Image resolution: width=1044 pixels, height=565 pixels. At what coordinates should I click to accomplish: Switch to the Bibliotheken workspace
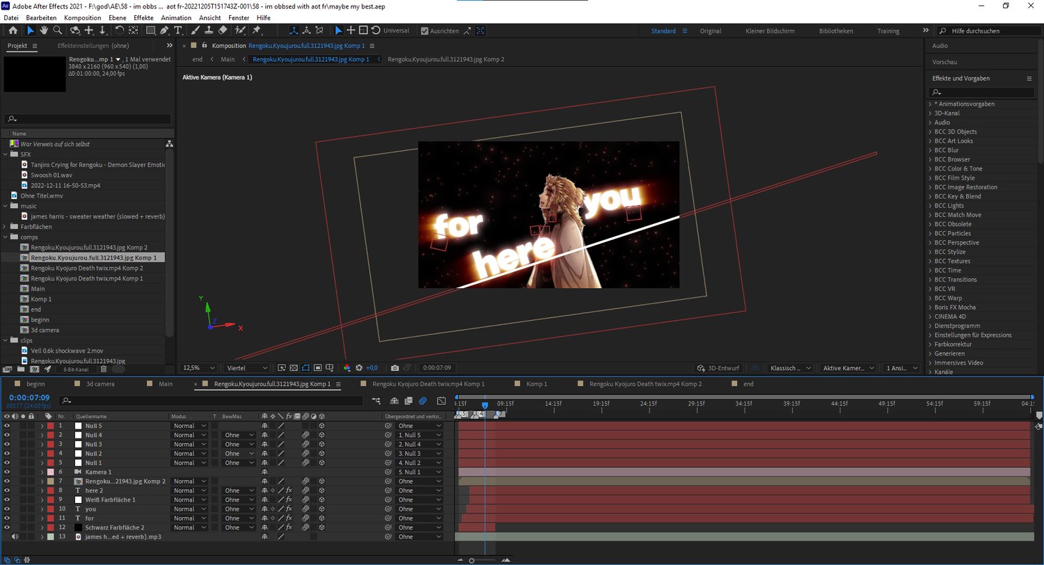point(836,31)
